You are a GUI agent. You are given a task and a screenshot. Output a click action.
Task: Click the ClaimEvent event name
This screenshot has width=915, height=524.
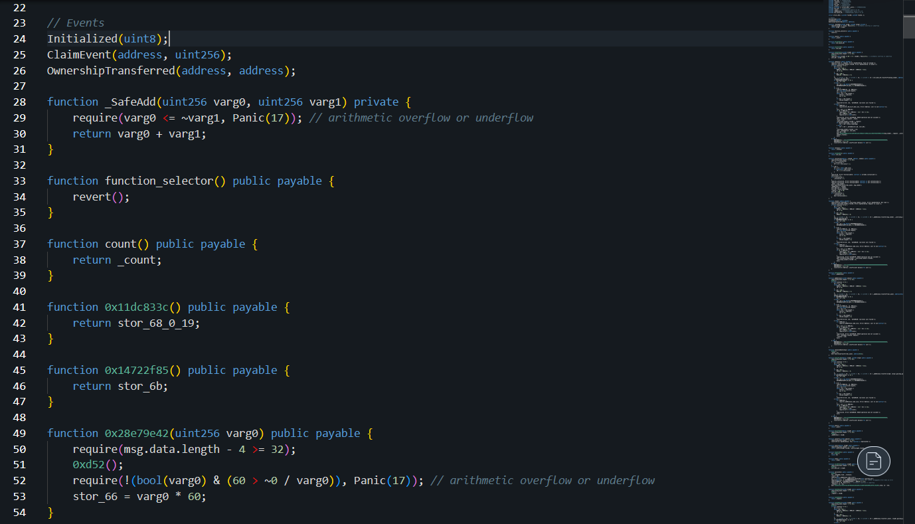[x=78, y=54]
